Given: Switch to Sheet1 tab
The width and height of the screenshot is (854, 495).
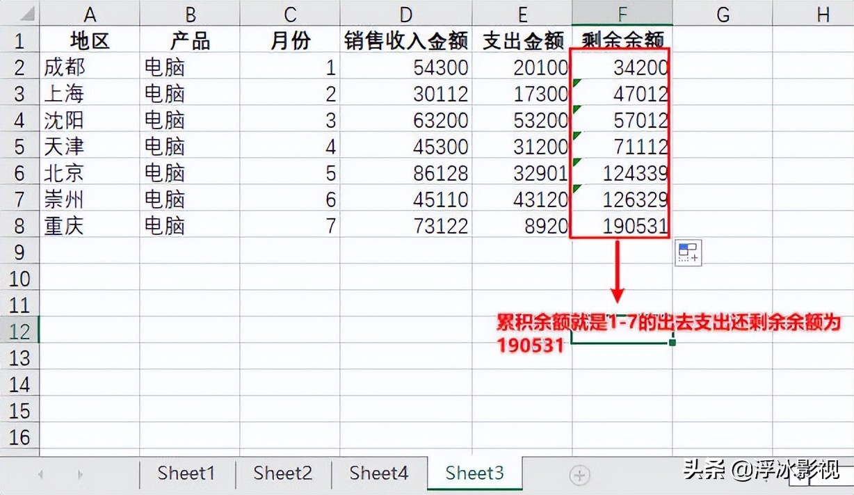Looking at the screenshot, I should [186, 473].
